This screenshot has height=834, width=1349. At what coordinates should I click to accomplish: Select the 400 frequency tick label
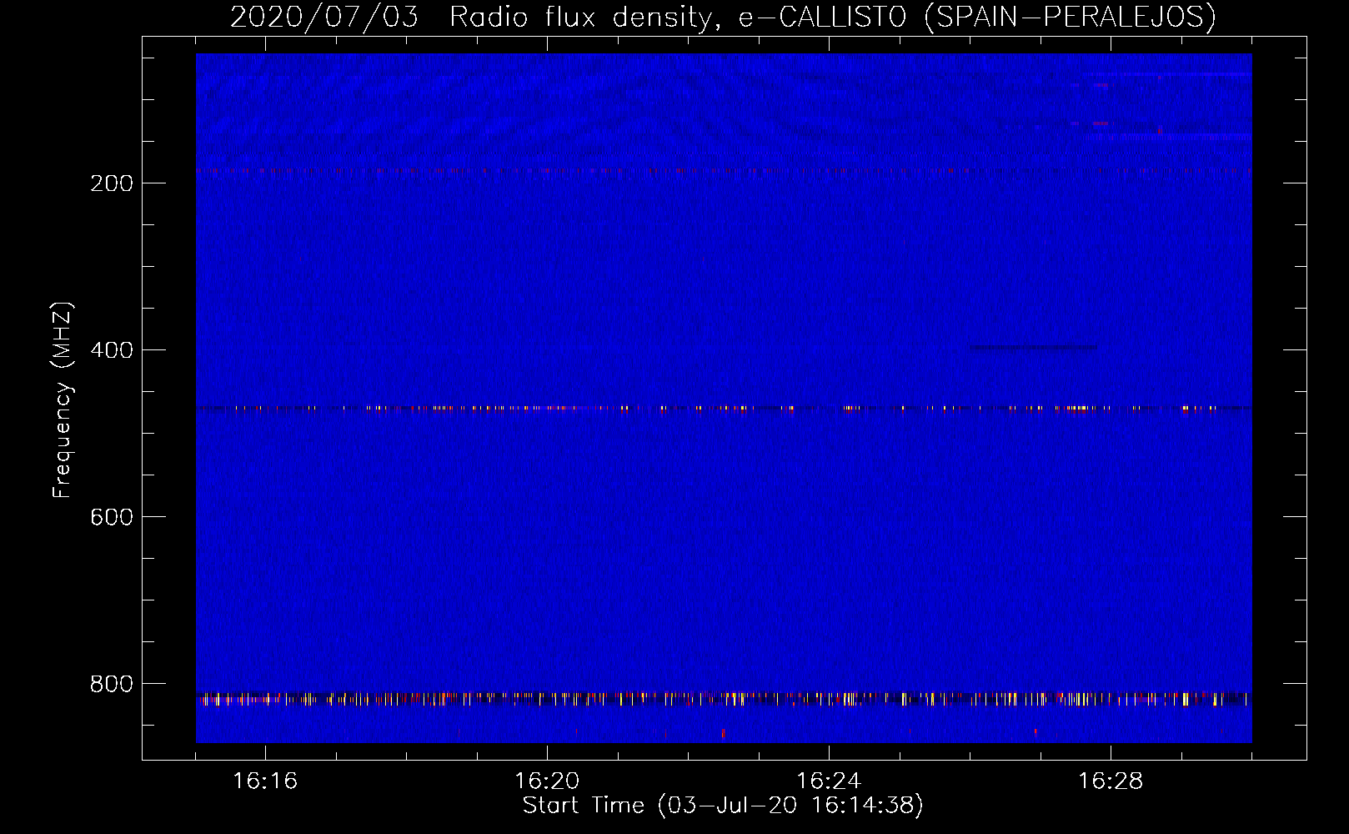[x=112, y=350]
